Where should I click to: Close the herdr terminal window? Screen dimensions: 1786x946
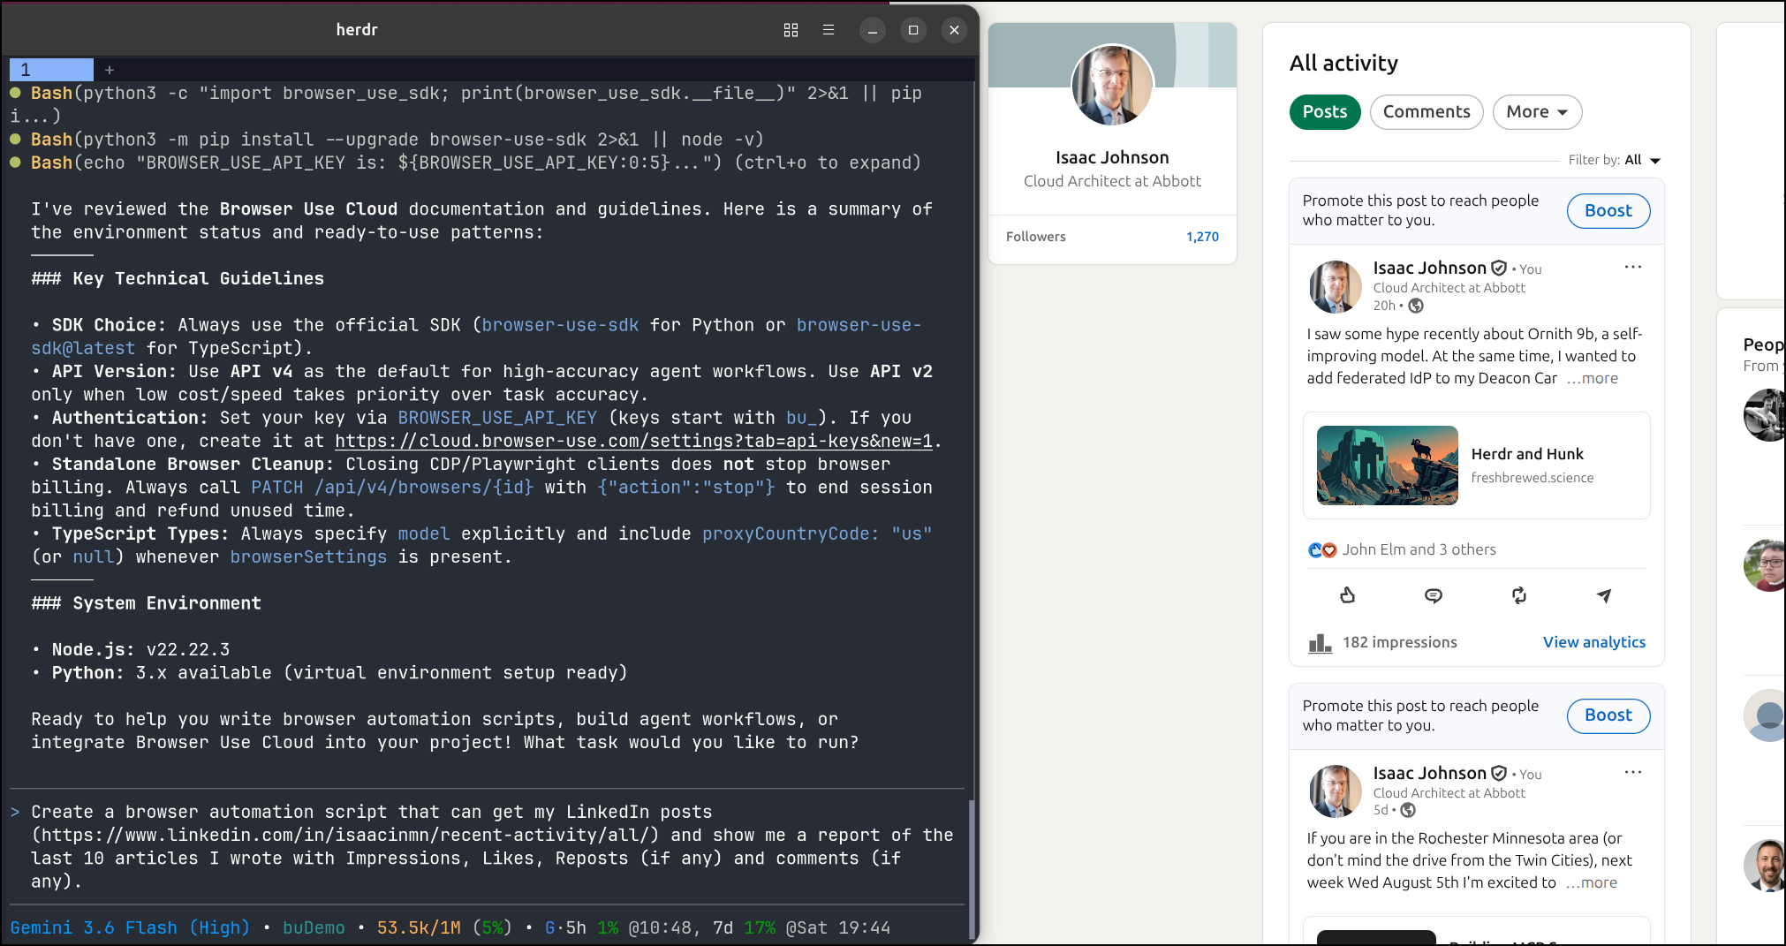(954, 30)
